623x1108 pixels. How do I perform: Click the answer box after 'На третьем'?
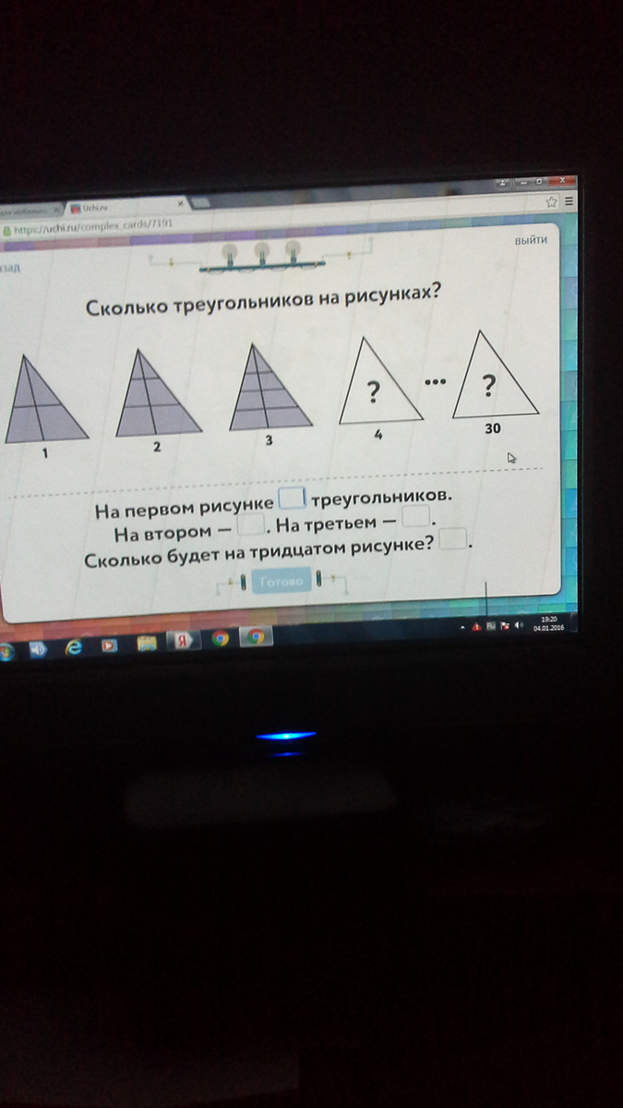tap(416, 516)
